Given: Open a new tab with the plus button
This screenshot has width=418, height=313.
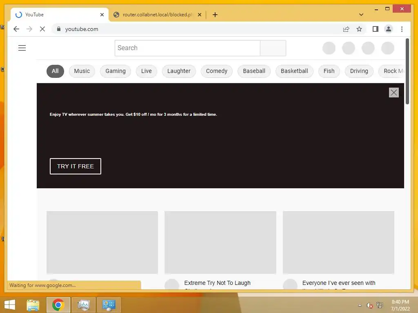Looking at the screenshot, I should pos(215,15).
